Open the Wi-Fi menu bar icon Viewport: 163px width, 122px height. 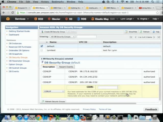tap(123, 2)
